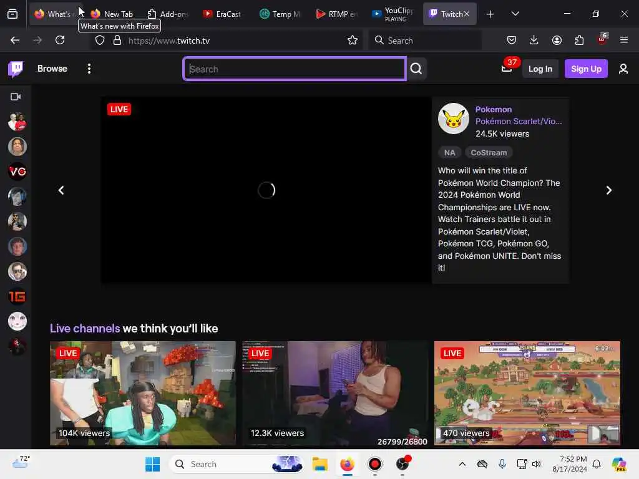Open Twitch notifications inbox showing 37

click(507, 69)
